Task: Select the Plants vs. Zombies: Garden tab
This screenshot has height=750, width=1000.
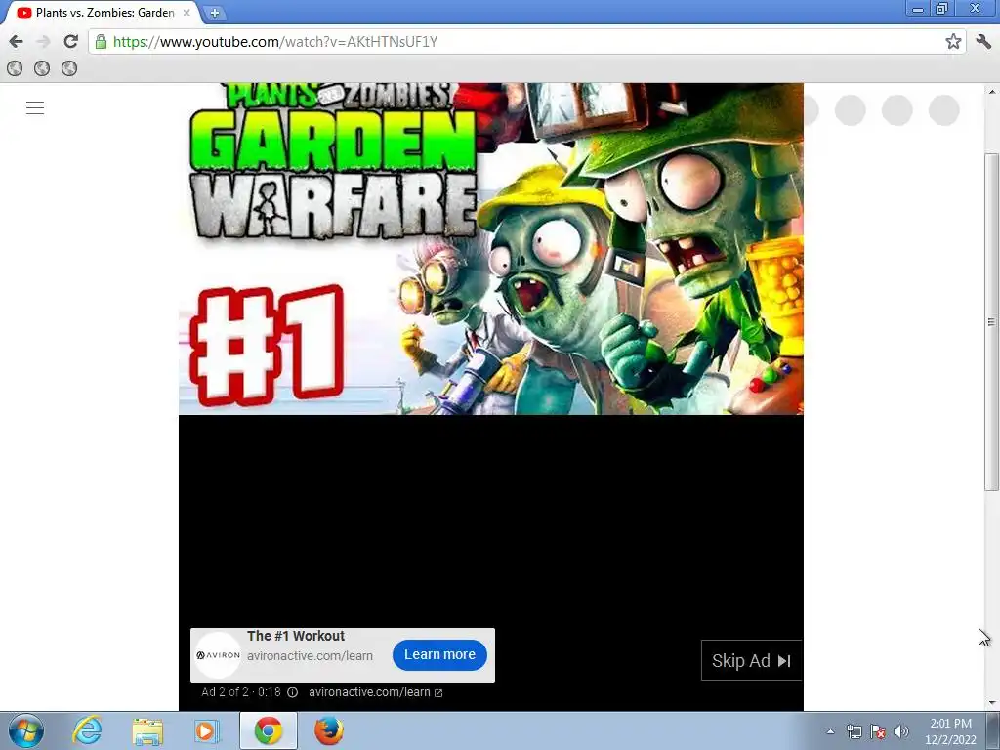Action: (104, 12)
